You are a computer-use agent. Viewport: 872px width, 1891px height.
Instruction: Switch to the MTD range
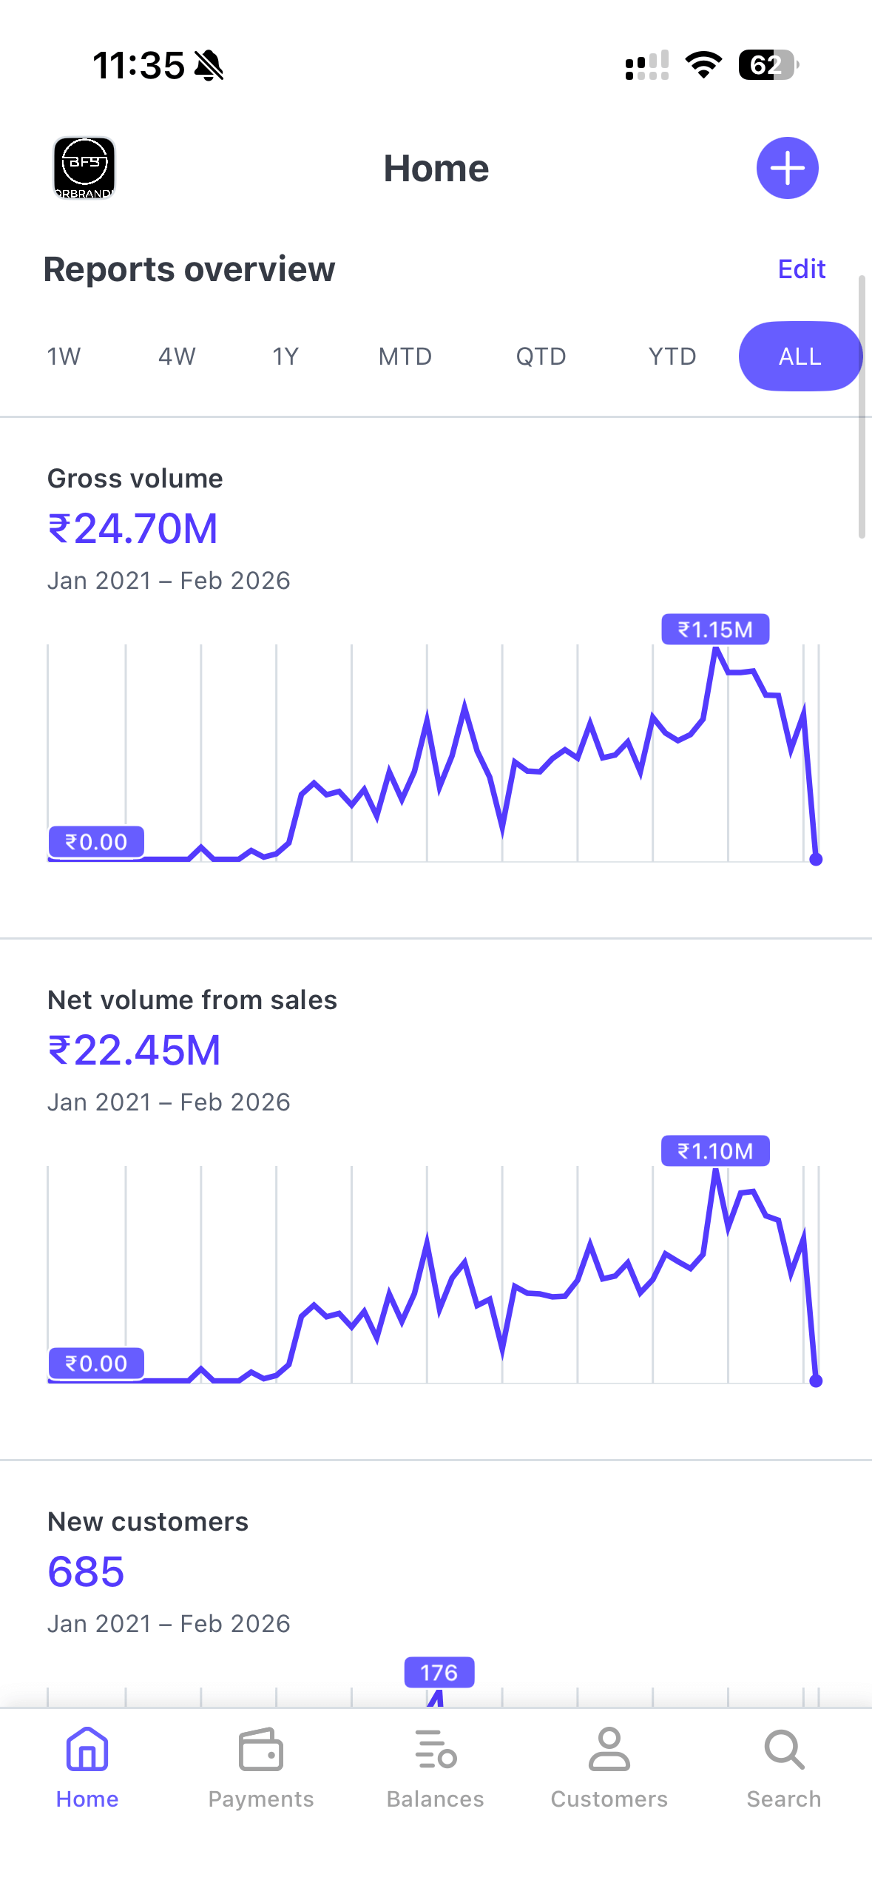click(x=405, y=357)
